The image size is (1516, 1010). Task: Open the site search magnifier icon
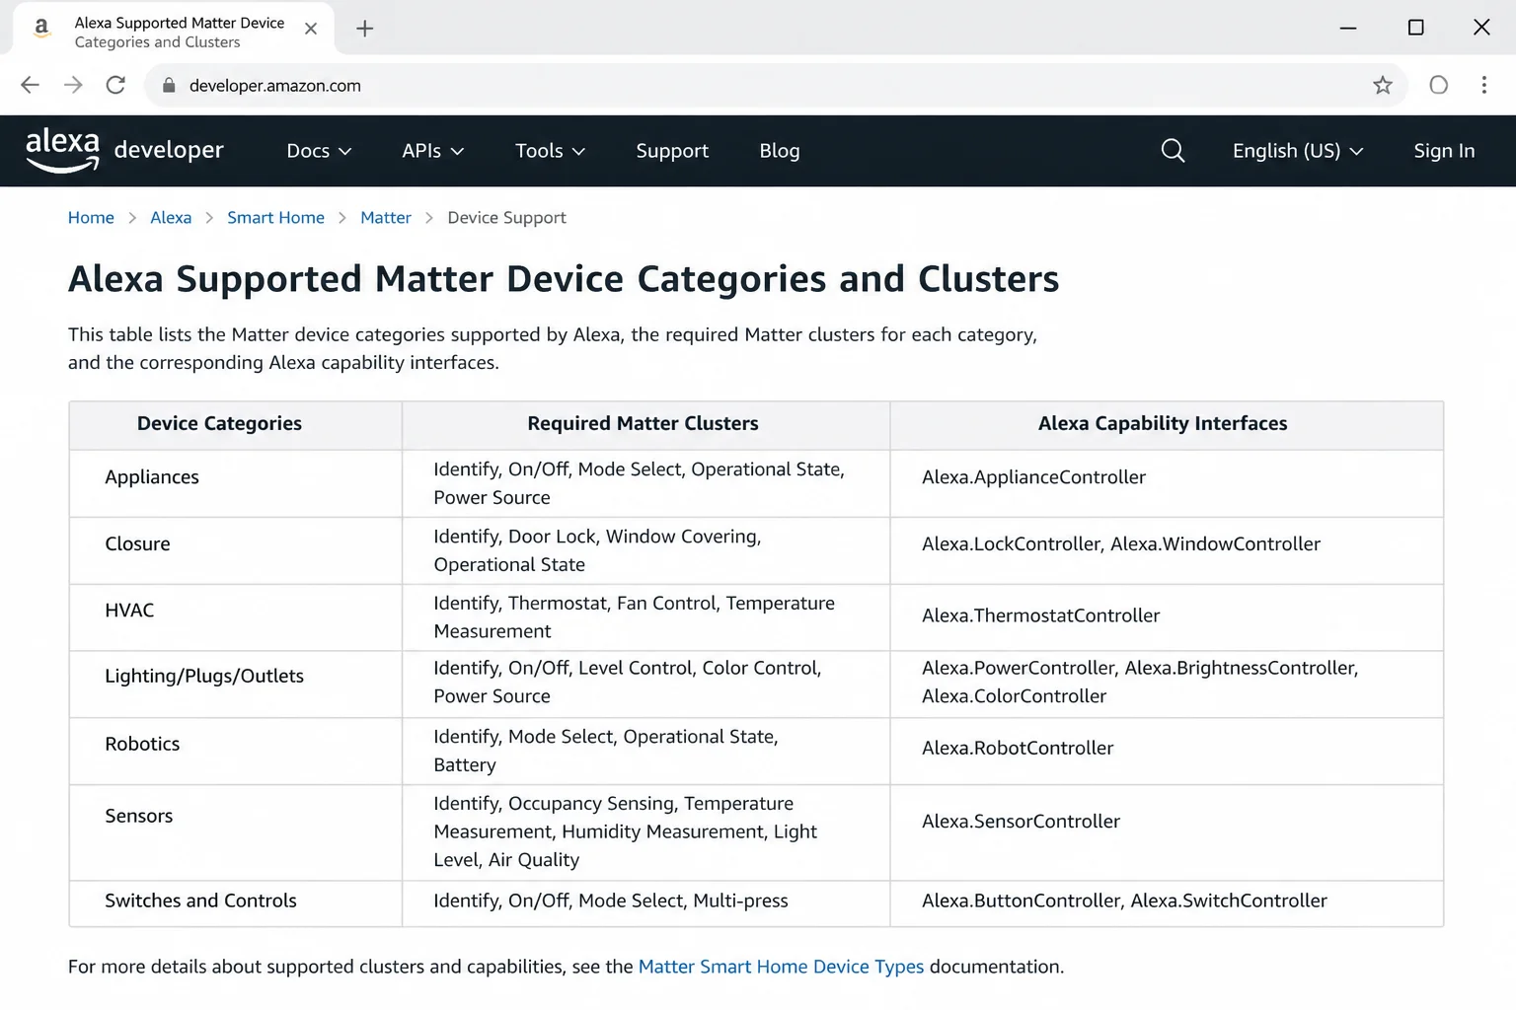point(1173,150)
